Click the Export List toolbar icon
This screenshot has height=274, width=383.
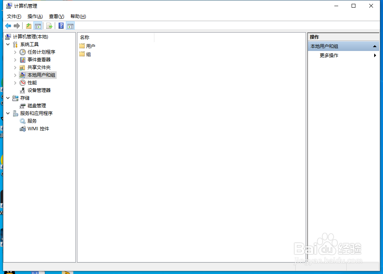pos(49,26)
